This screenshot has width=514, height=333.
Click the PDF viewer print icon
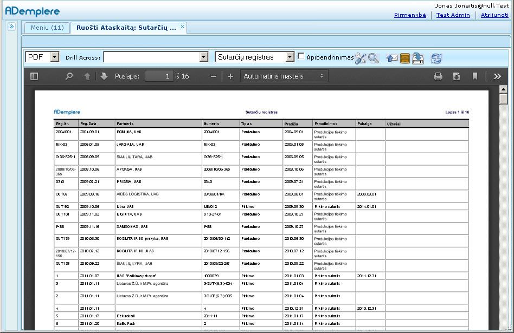point(438,76)
